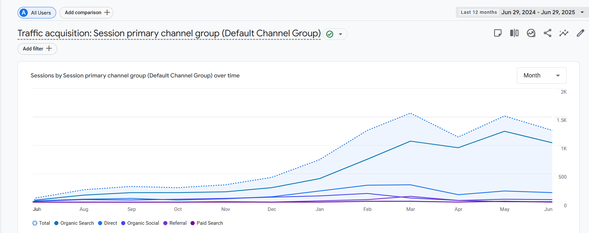Open the annotations note icon
Screen dimensions: 589x233
pos(498,33)
